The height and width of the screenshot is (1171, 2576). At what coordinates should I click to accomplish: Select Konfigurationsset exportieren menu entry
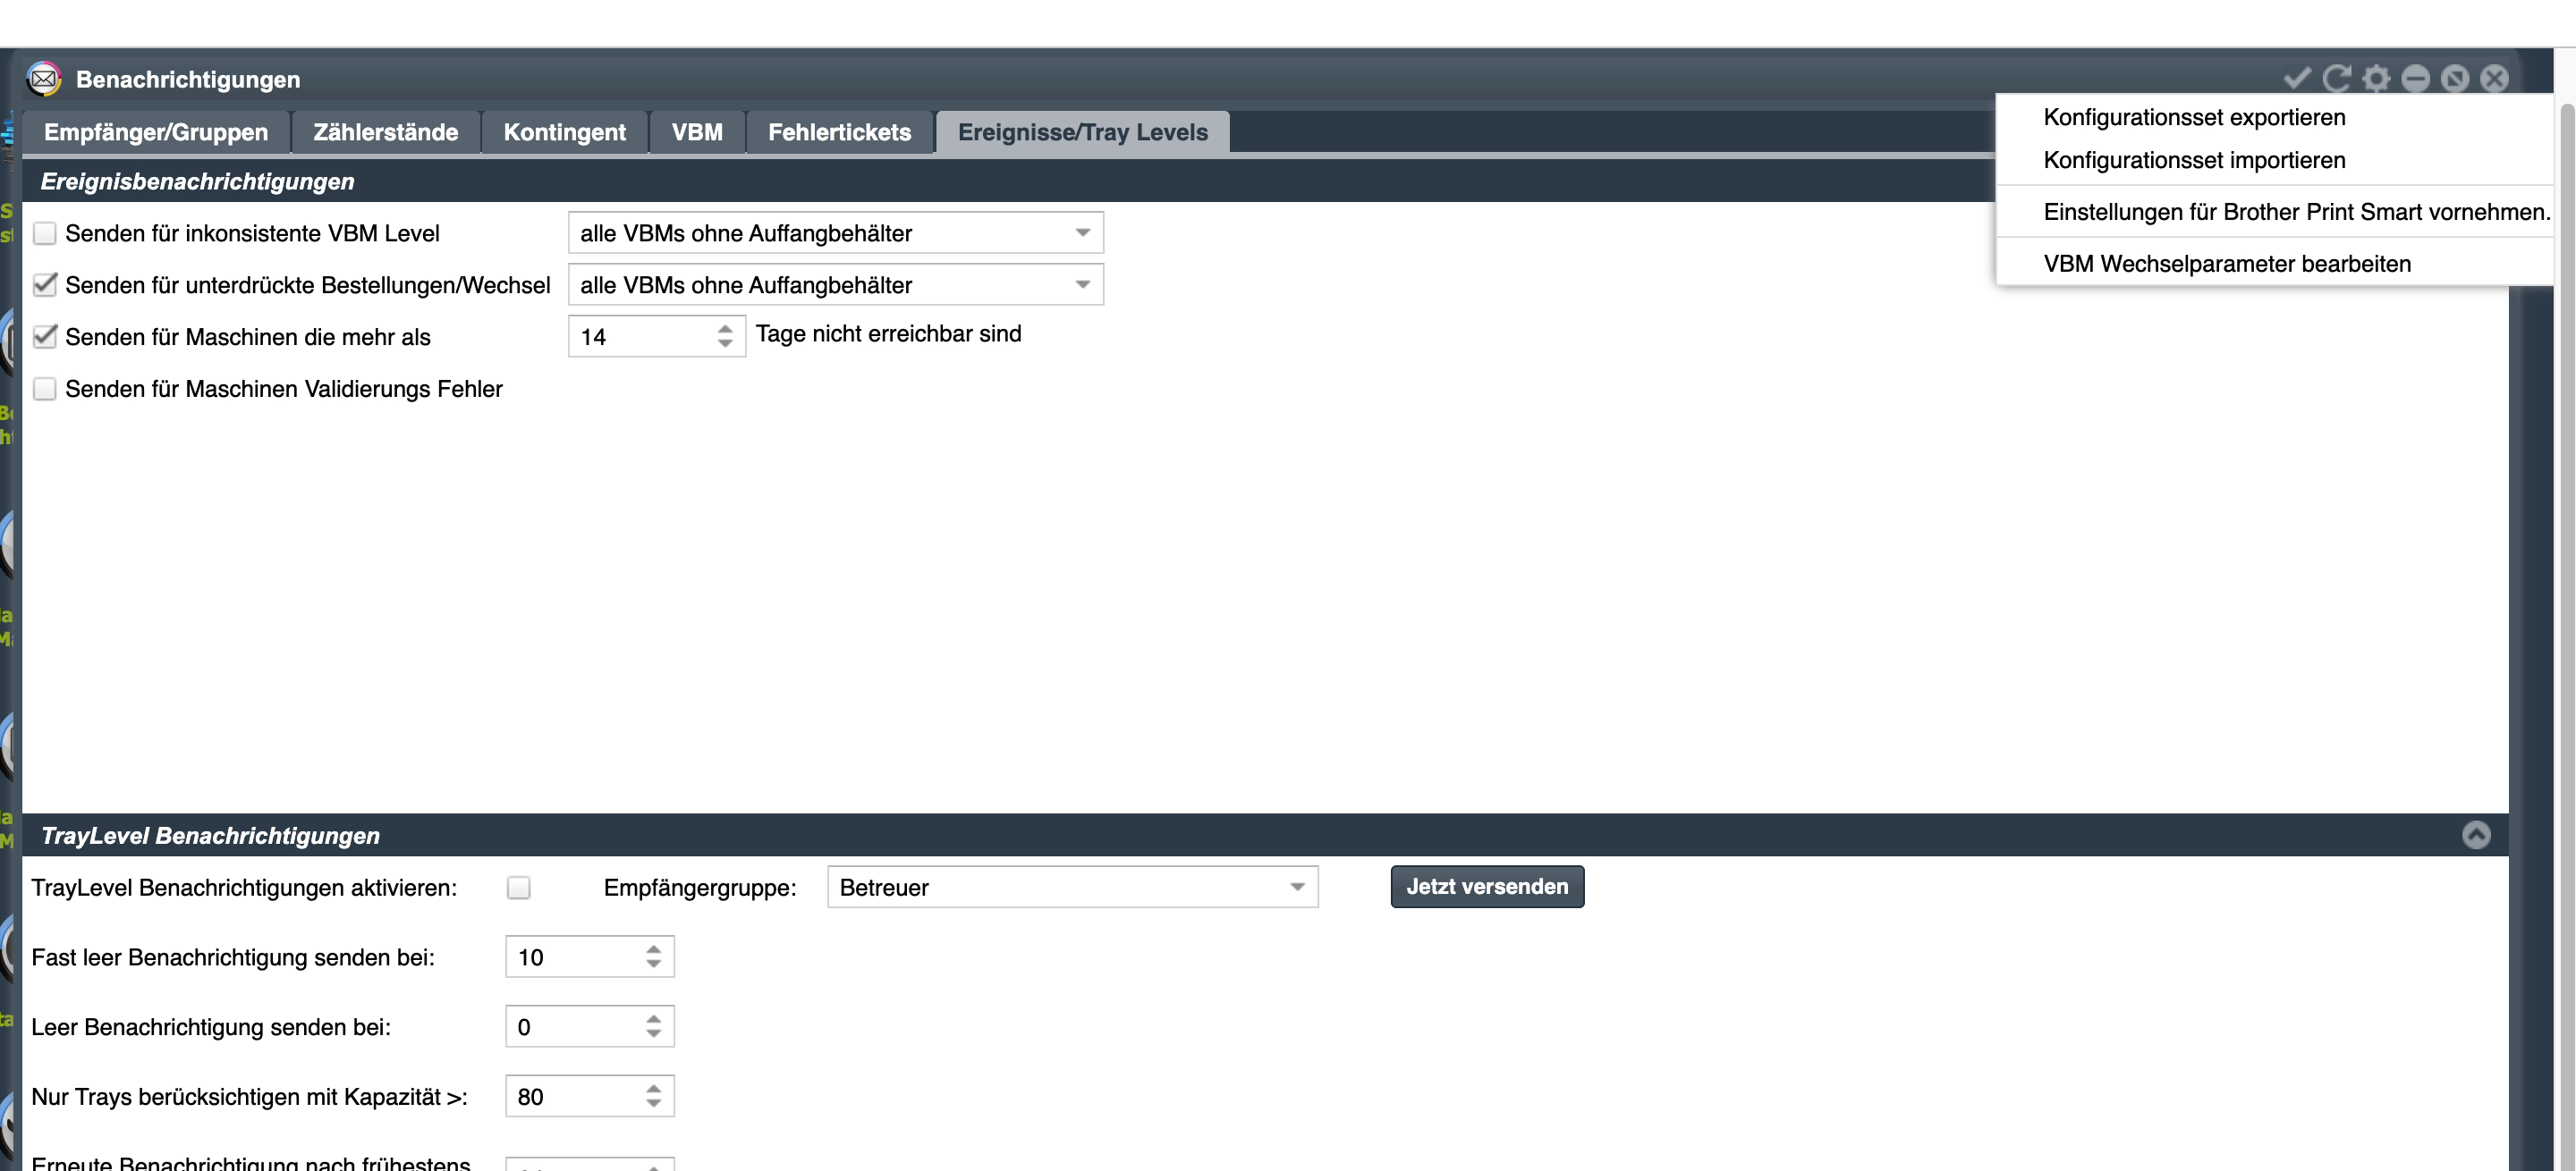pos(2194,117)
